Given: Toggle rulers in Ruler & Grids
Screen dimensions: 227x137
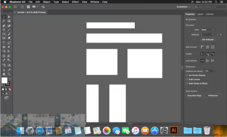Looking at the screenshot, I should (x=202, y=47).
